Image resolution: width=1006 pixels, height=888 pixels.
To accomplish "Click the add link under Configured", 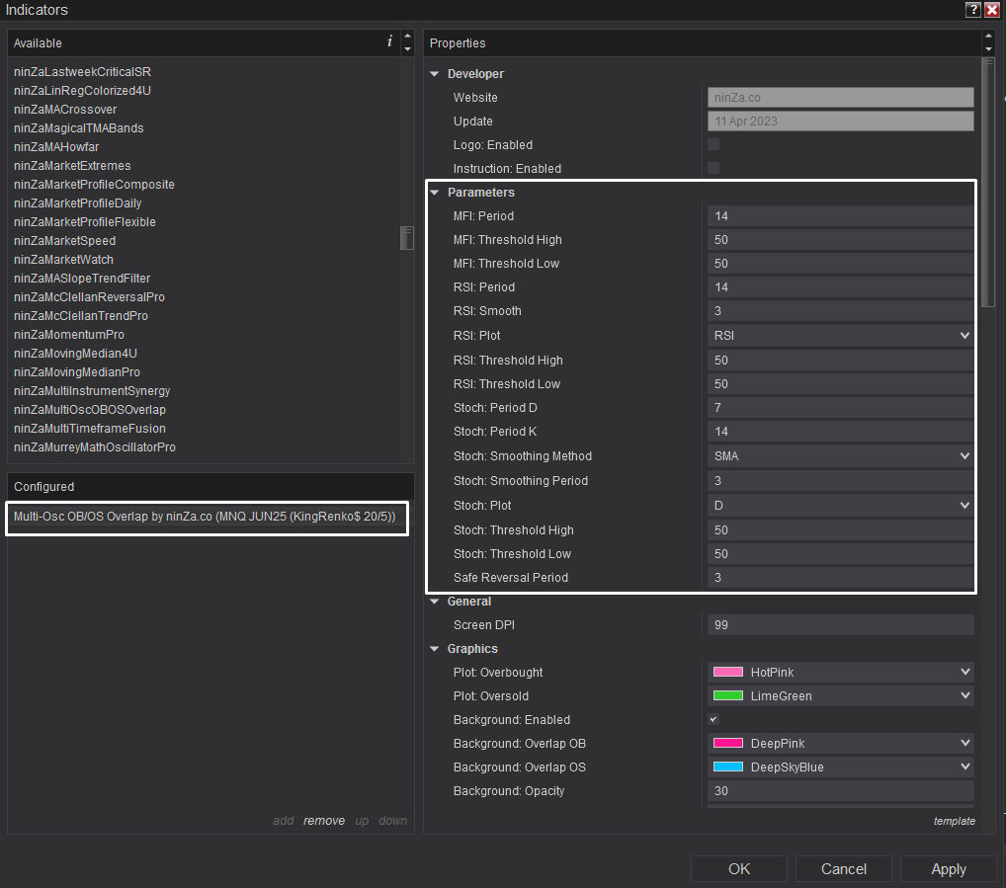I will (283, 821).
